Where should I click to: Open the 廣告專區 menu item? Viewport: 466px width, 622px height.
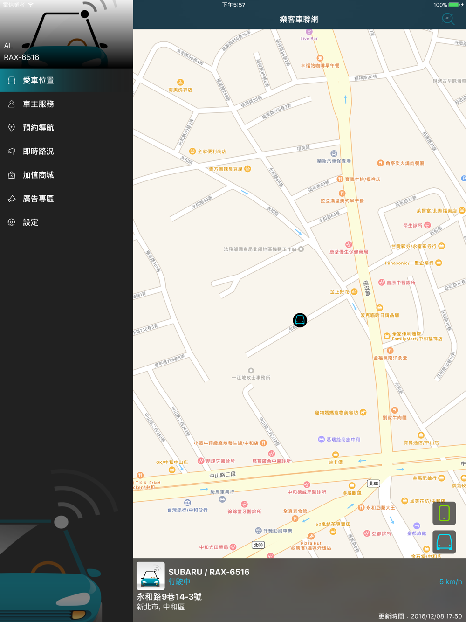click(66, 199)
